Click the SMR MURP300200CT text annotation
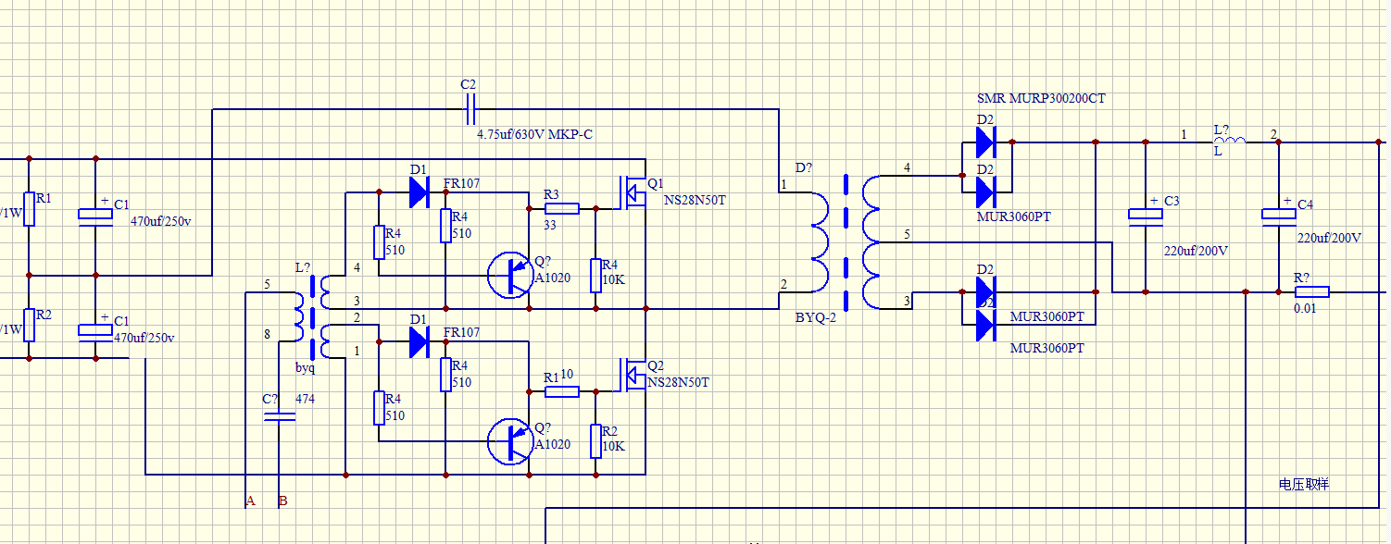Screen dimensions: 1391x544 (x=1041, y=98)
